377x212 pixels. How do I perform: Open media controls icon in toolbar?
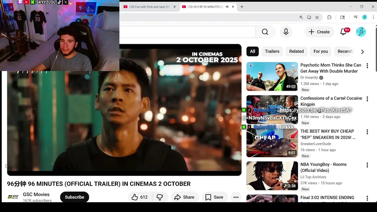355,17
